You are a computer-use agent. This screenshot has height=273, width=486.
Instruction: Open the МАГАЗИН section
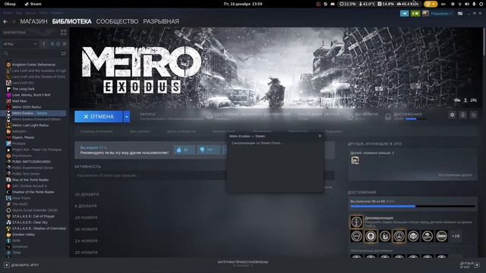[33, 21]
